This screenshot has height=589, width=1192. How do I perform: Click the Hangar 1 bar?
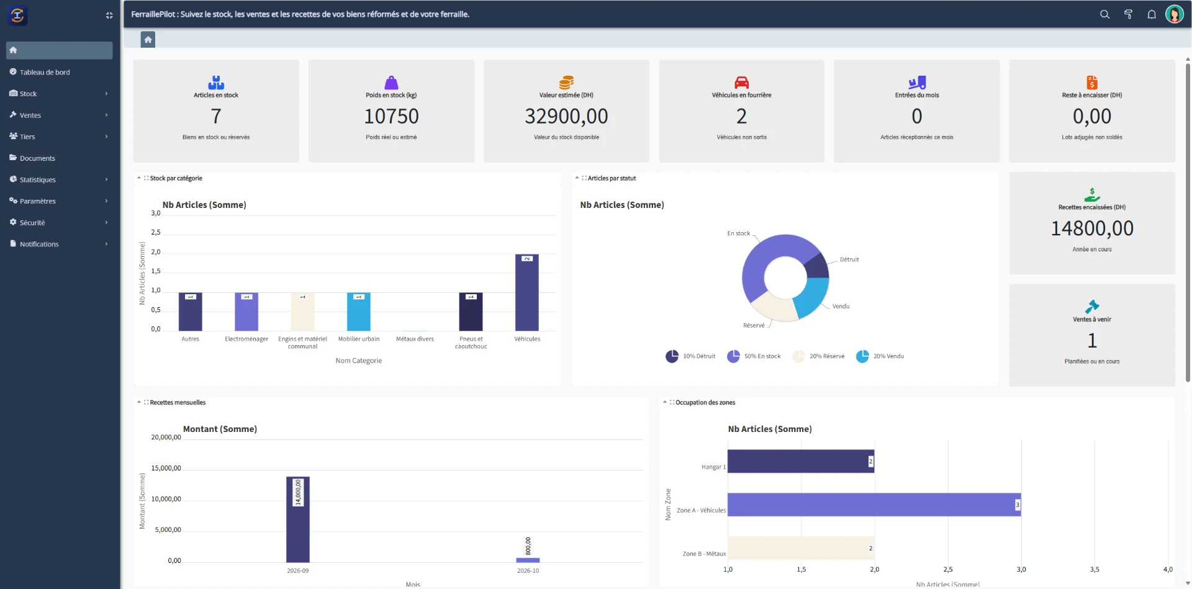[801, 461]
